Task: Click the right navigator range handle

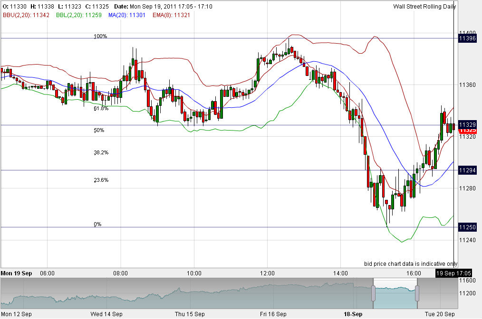Action: [417, 293]
